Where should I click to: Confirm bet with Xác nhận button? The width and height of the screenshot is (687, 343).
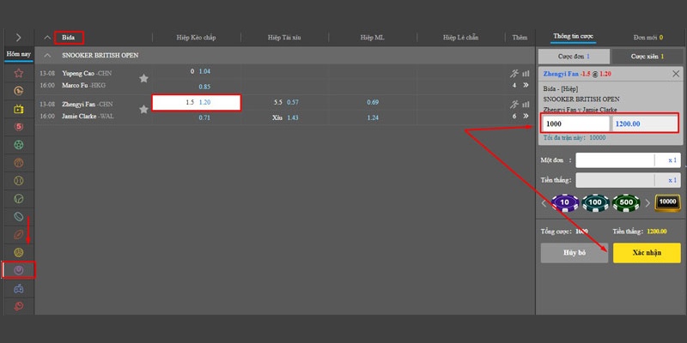tap(646, 253)
